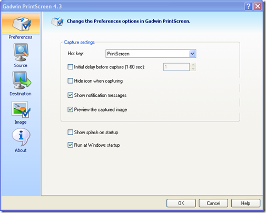Viewport: 266px width, 213px height.
Task: Open Help from the bottom button
Action: pos(245,203)
